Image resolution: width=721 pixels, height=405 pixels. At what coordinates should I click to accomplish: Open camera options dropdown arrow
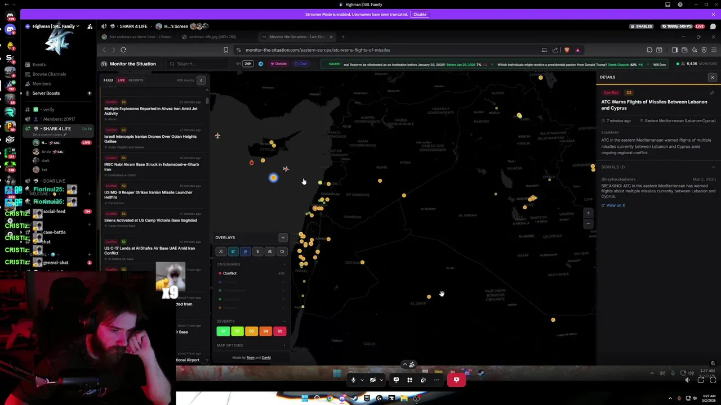(381, 380)
